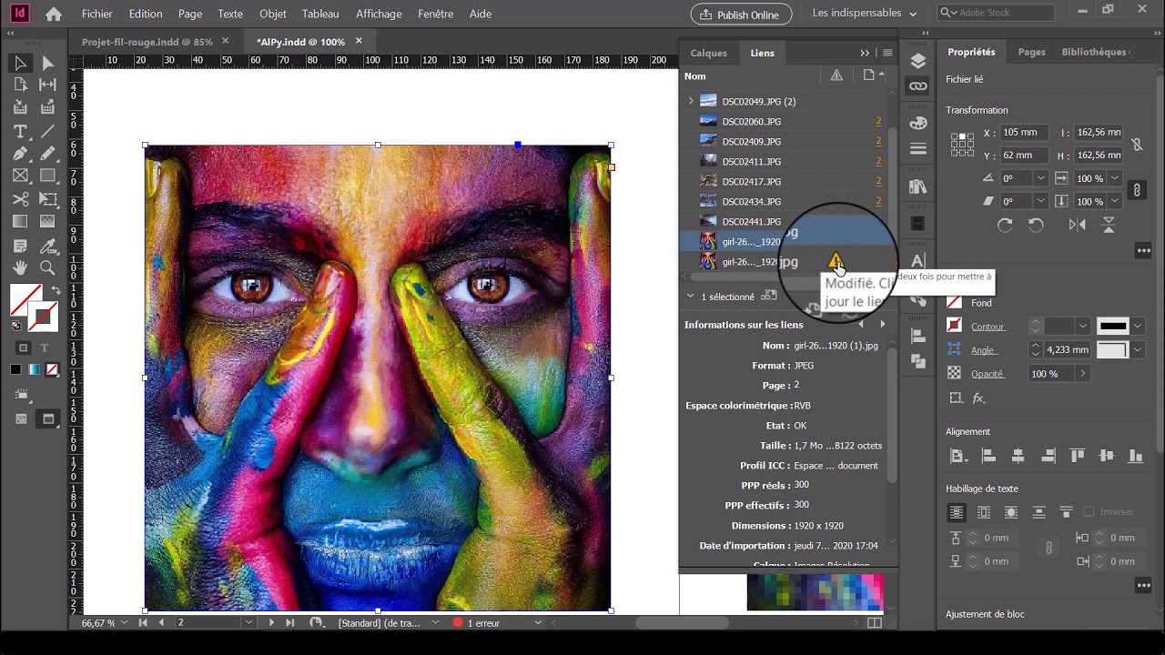Activate the Hand tool
This screenshot has height=655, width=1165.
[20, 268]
